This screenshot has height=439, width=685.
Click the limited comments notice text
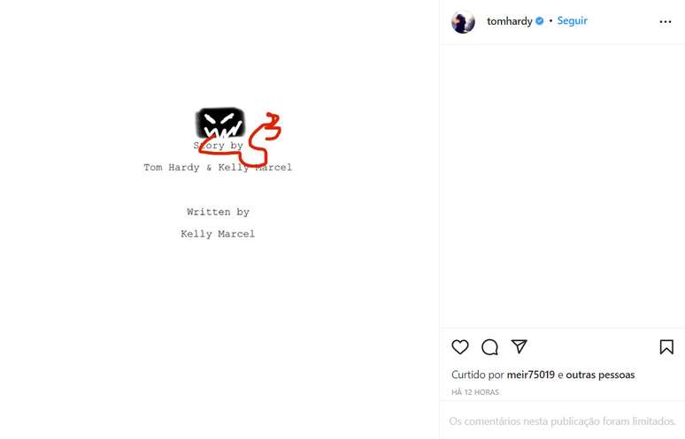click(562, 421)
